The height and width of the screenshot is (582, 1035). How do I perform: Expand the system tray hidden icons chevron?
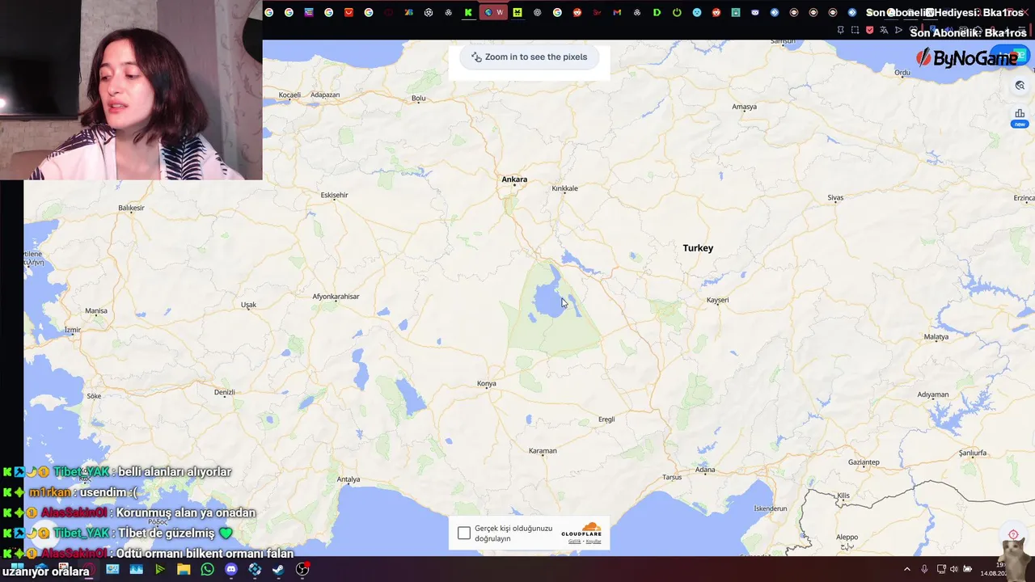[x=906, y=569]
